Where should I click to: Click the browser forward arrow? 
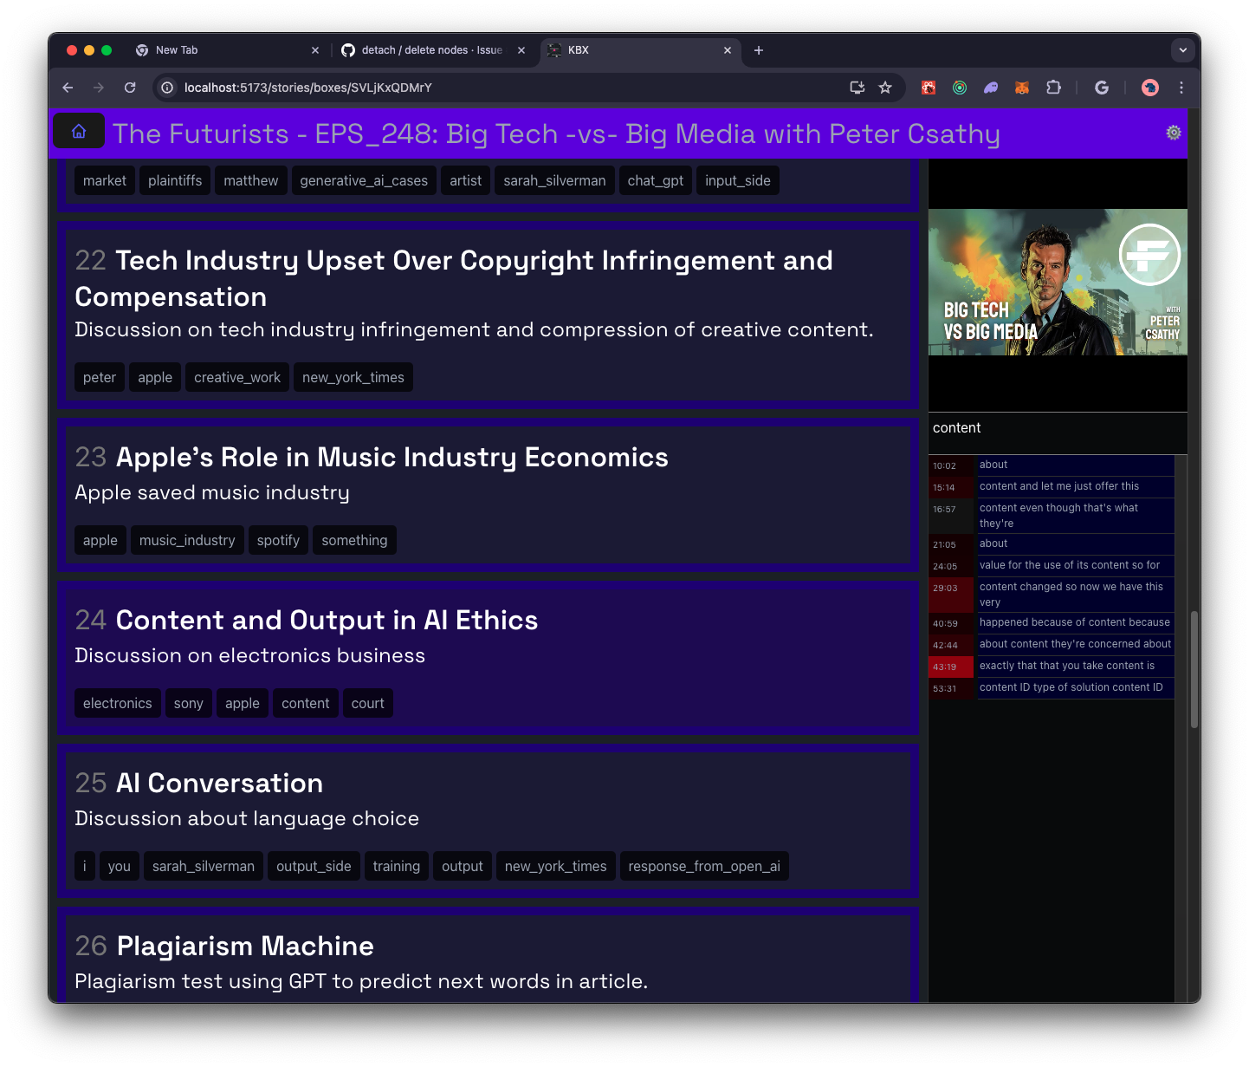pyautogui.click(x=99, y=88)
